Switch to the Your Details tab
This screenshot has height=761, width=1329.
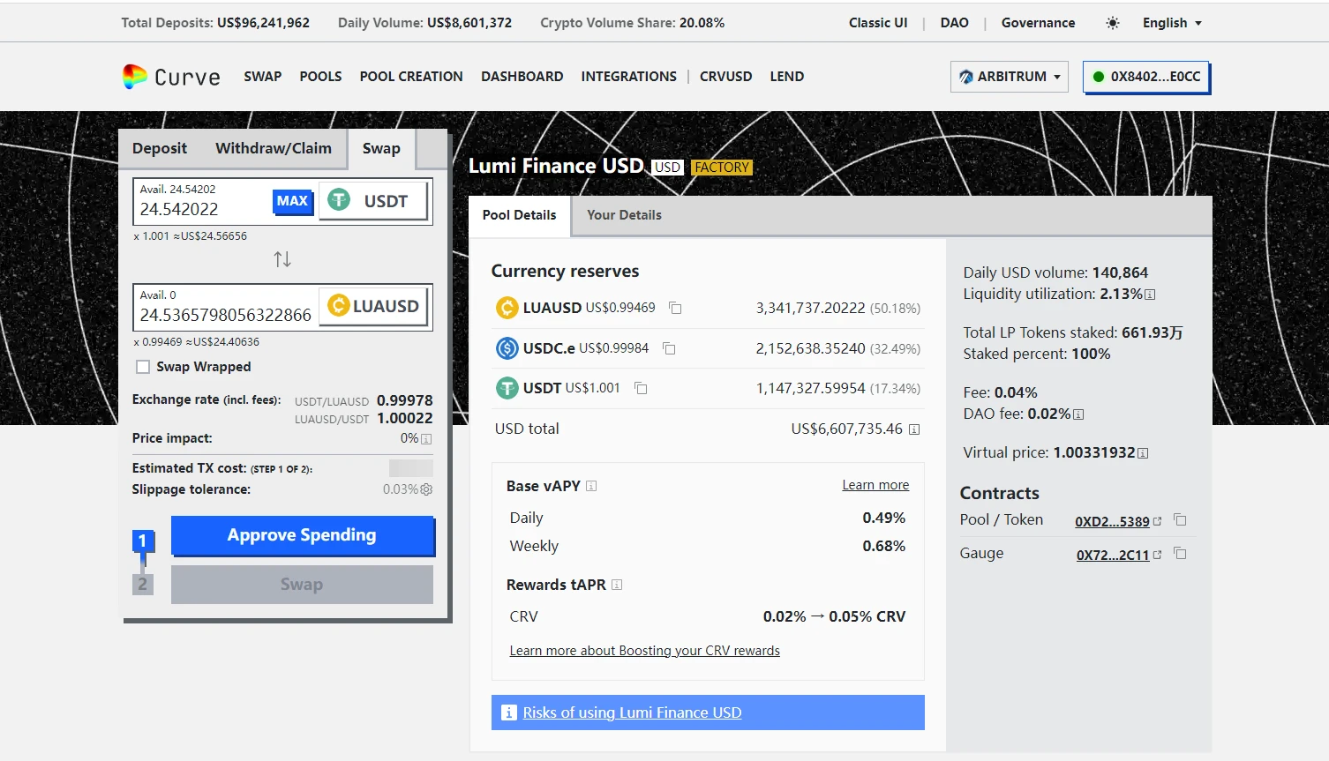624,215
